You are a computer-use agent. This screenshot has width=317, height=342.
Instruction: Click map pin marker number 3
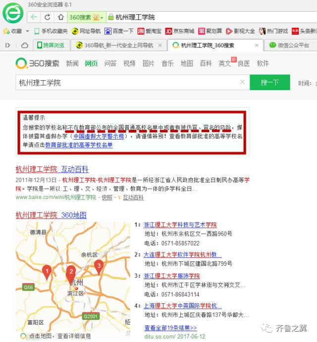[x=99, y=266]
